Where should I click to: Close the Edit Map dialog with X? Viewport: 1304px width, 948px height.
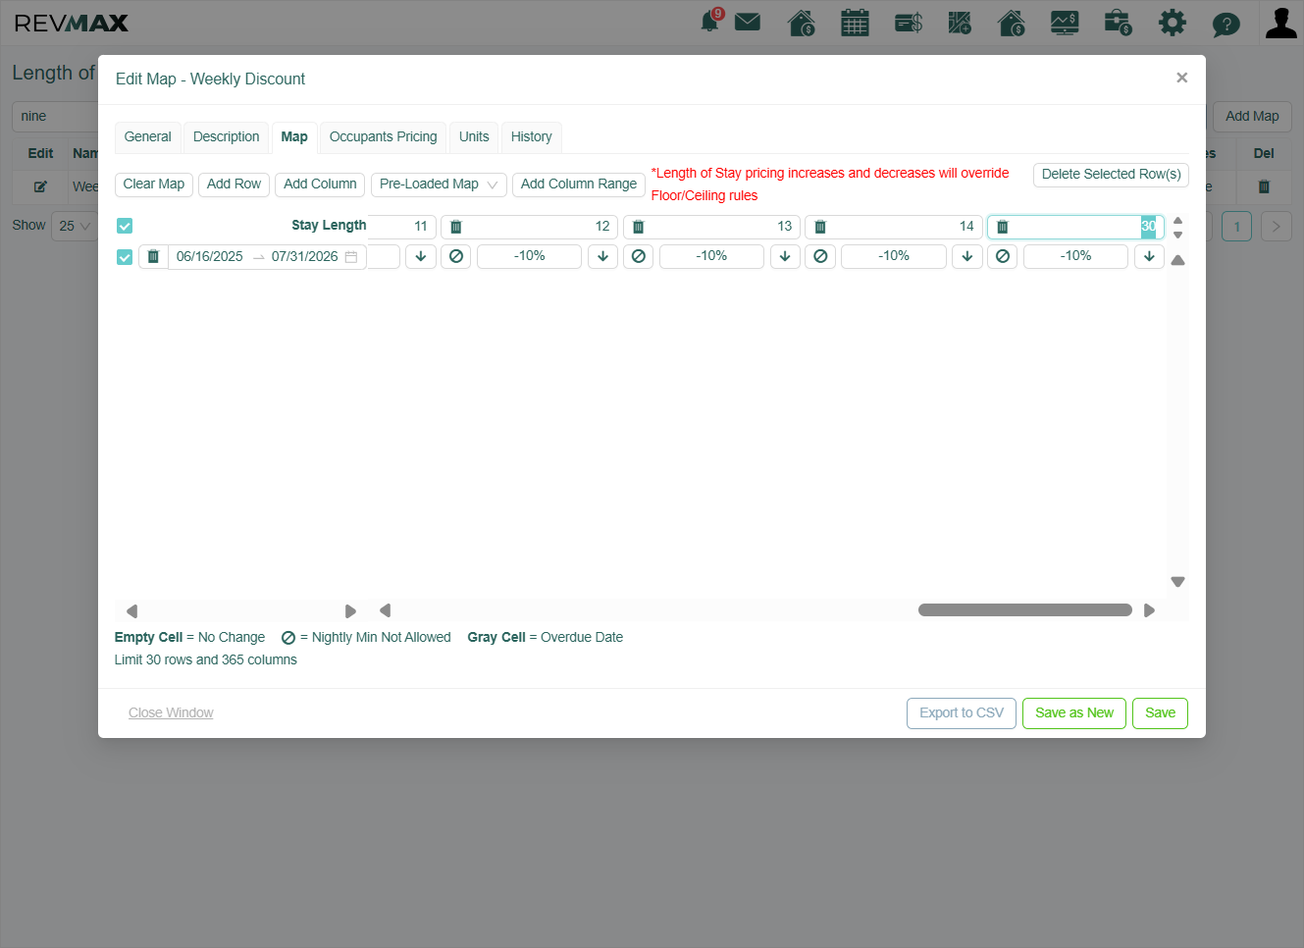pyautogui.click(x=1182, y=78)
